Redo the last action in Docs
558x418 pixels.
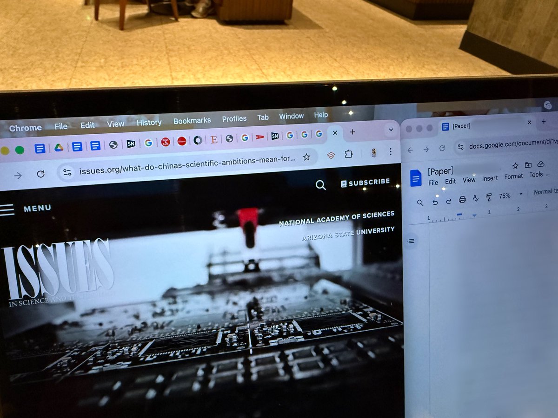[449, 201]
